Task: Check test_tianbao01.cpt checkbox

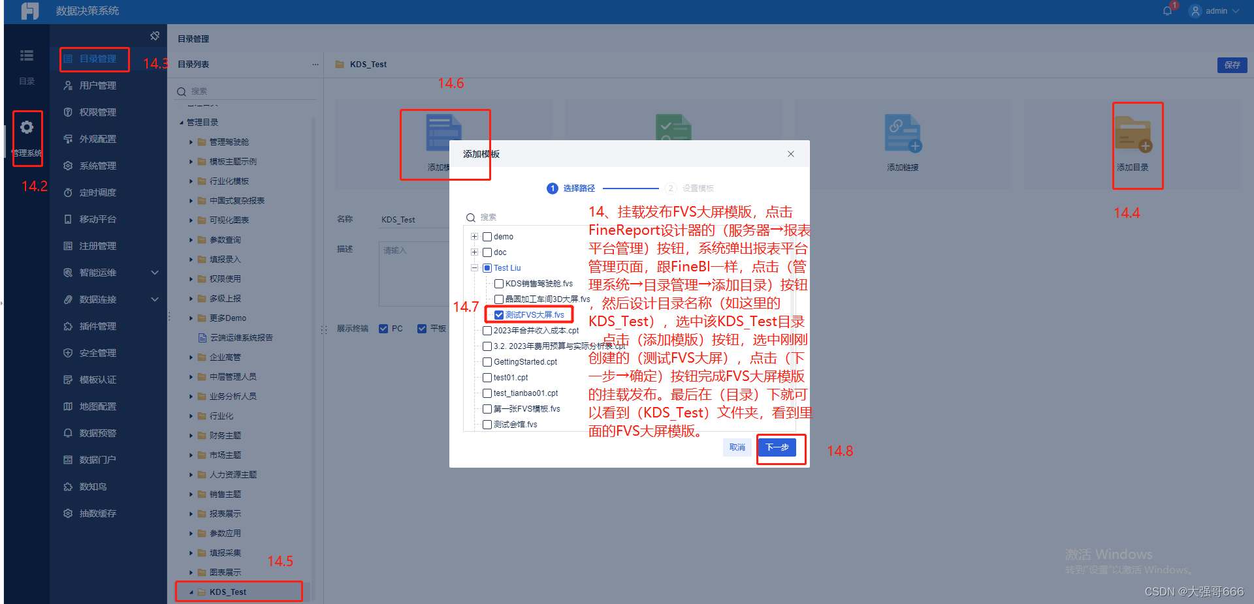Action: pyautogui.click(x=487, y=393)
